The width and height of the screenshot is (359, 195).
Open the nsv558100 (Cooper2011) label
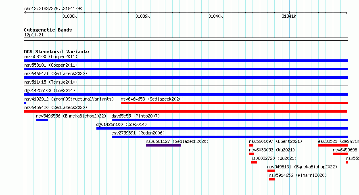[51, 57]
